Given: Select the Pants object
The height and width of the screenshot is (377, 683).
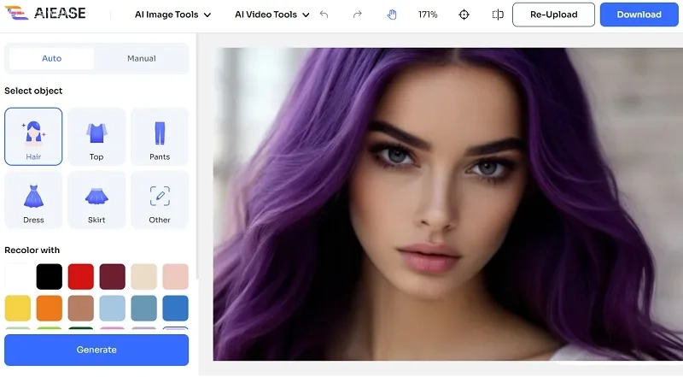Looking at the screenshot, I should pyautogui.click(x=160, y=137).
